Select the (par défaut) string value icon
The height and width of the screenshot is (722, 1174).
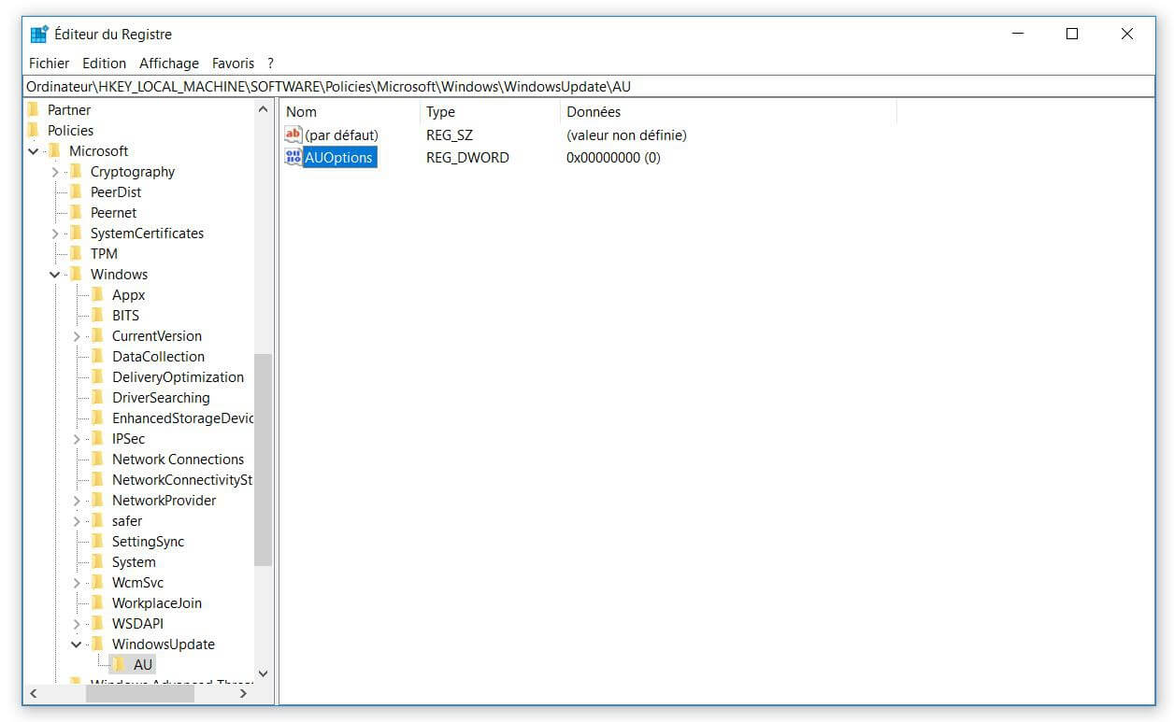[293, 134]
